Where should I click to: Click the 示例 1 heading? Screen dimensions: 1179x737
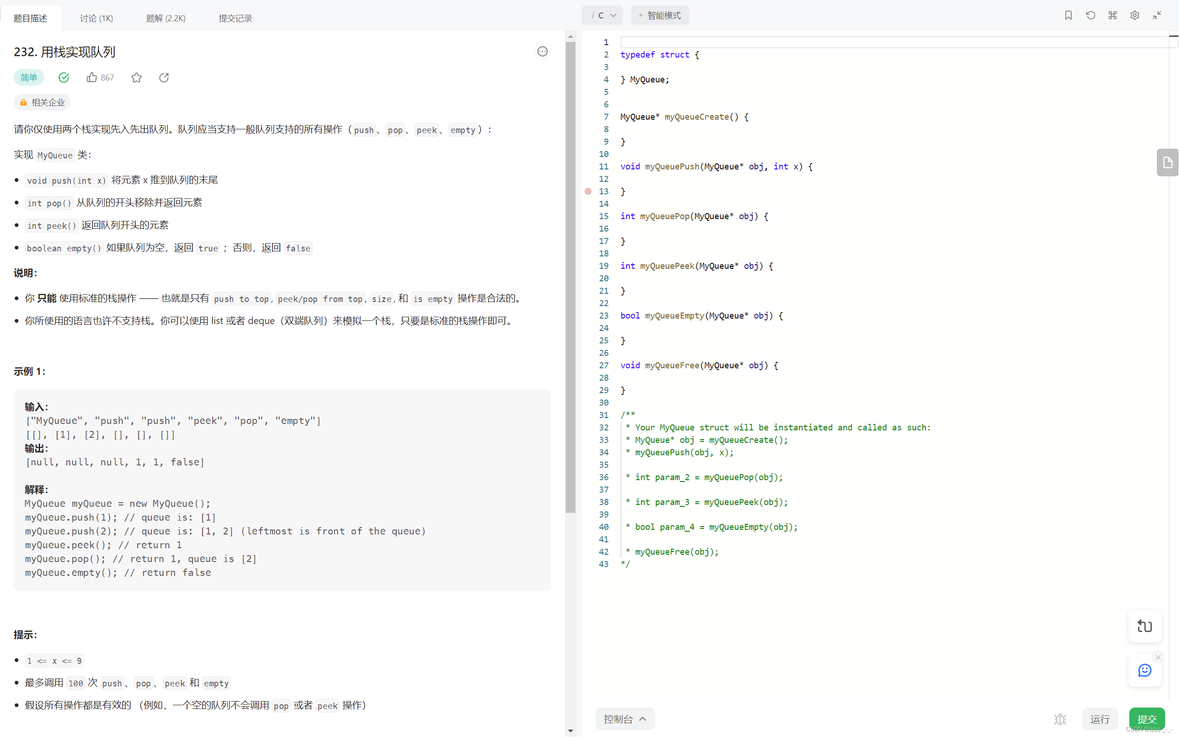(30, 371)
